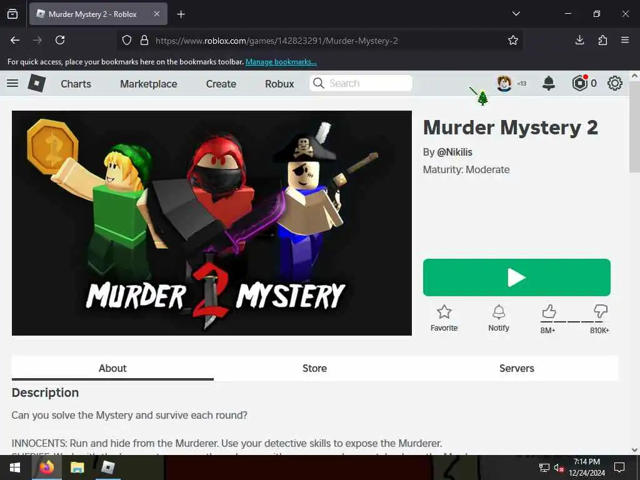Open the Charts page
Image resolution: width=640 pixels, height=480 pixels.
point(76,84)
